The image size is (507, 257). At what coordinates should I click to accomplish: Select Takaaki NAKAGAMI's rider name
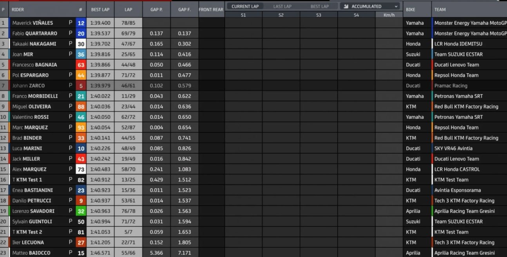click(x=34, y=44)
